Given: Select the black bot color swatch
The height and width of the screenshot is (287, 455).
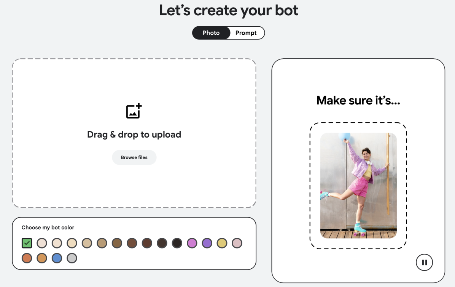Looking at the screenshot, I should tap(177, 243).
